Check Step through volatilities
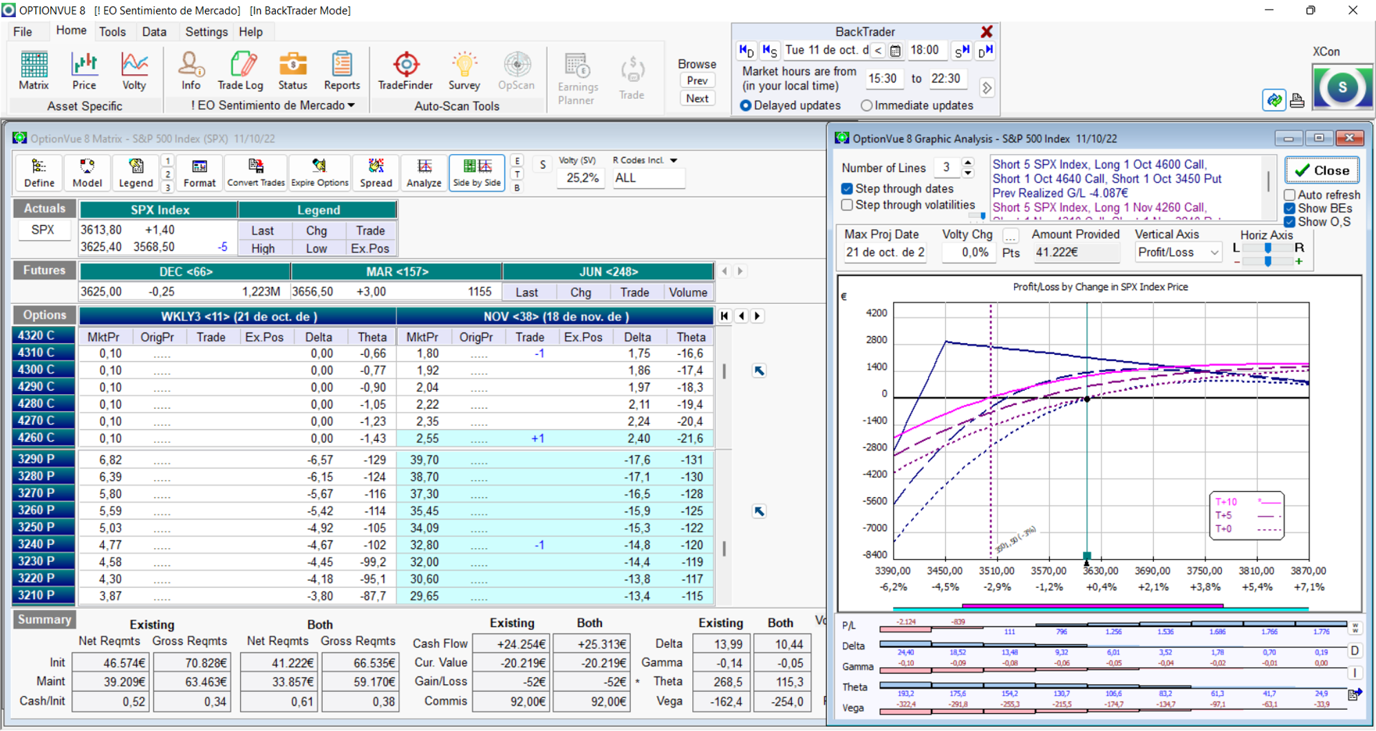Screen dimensions: 1376x731 [x=848, y=205]
